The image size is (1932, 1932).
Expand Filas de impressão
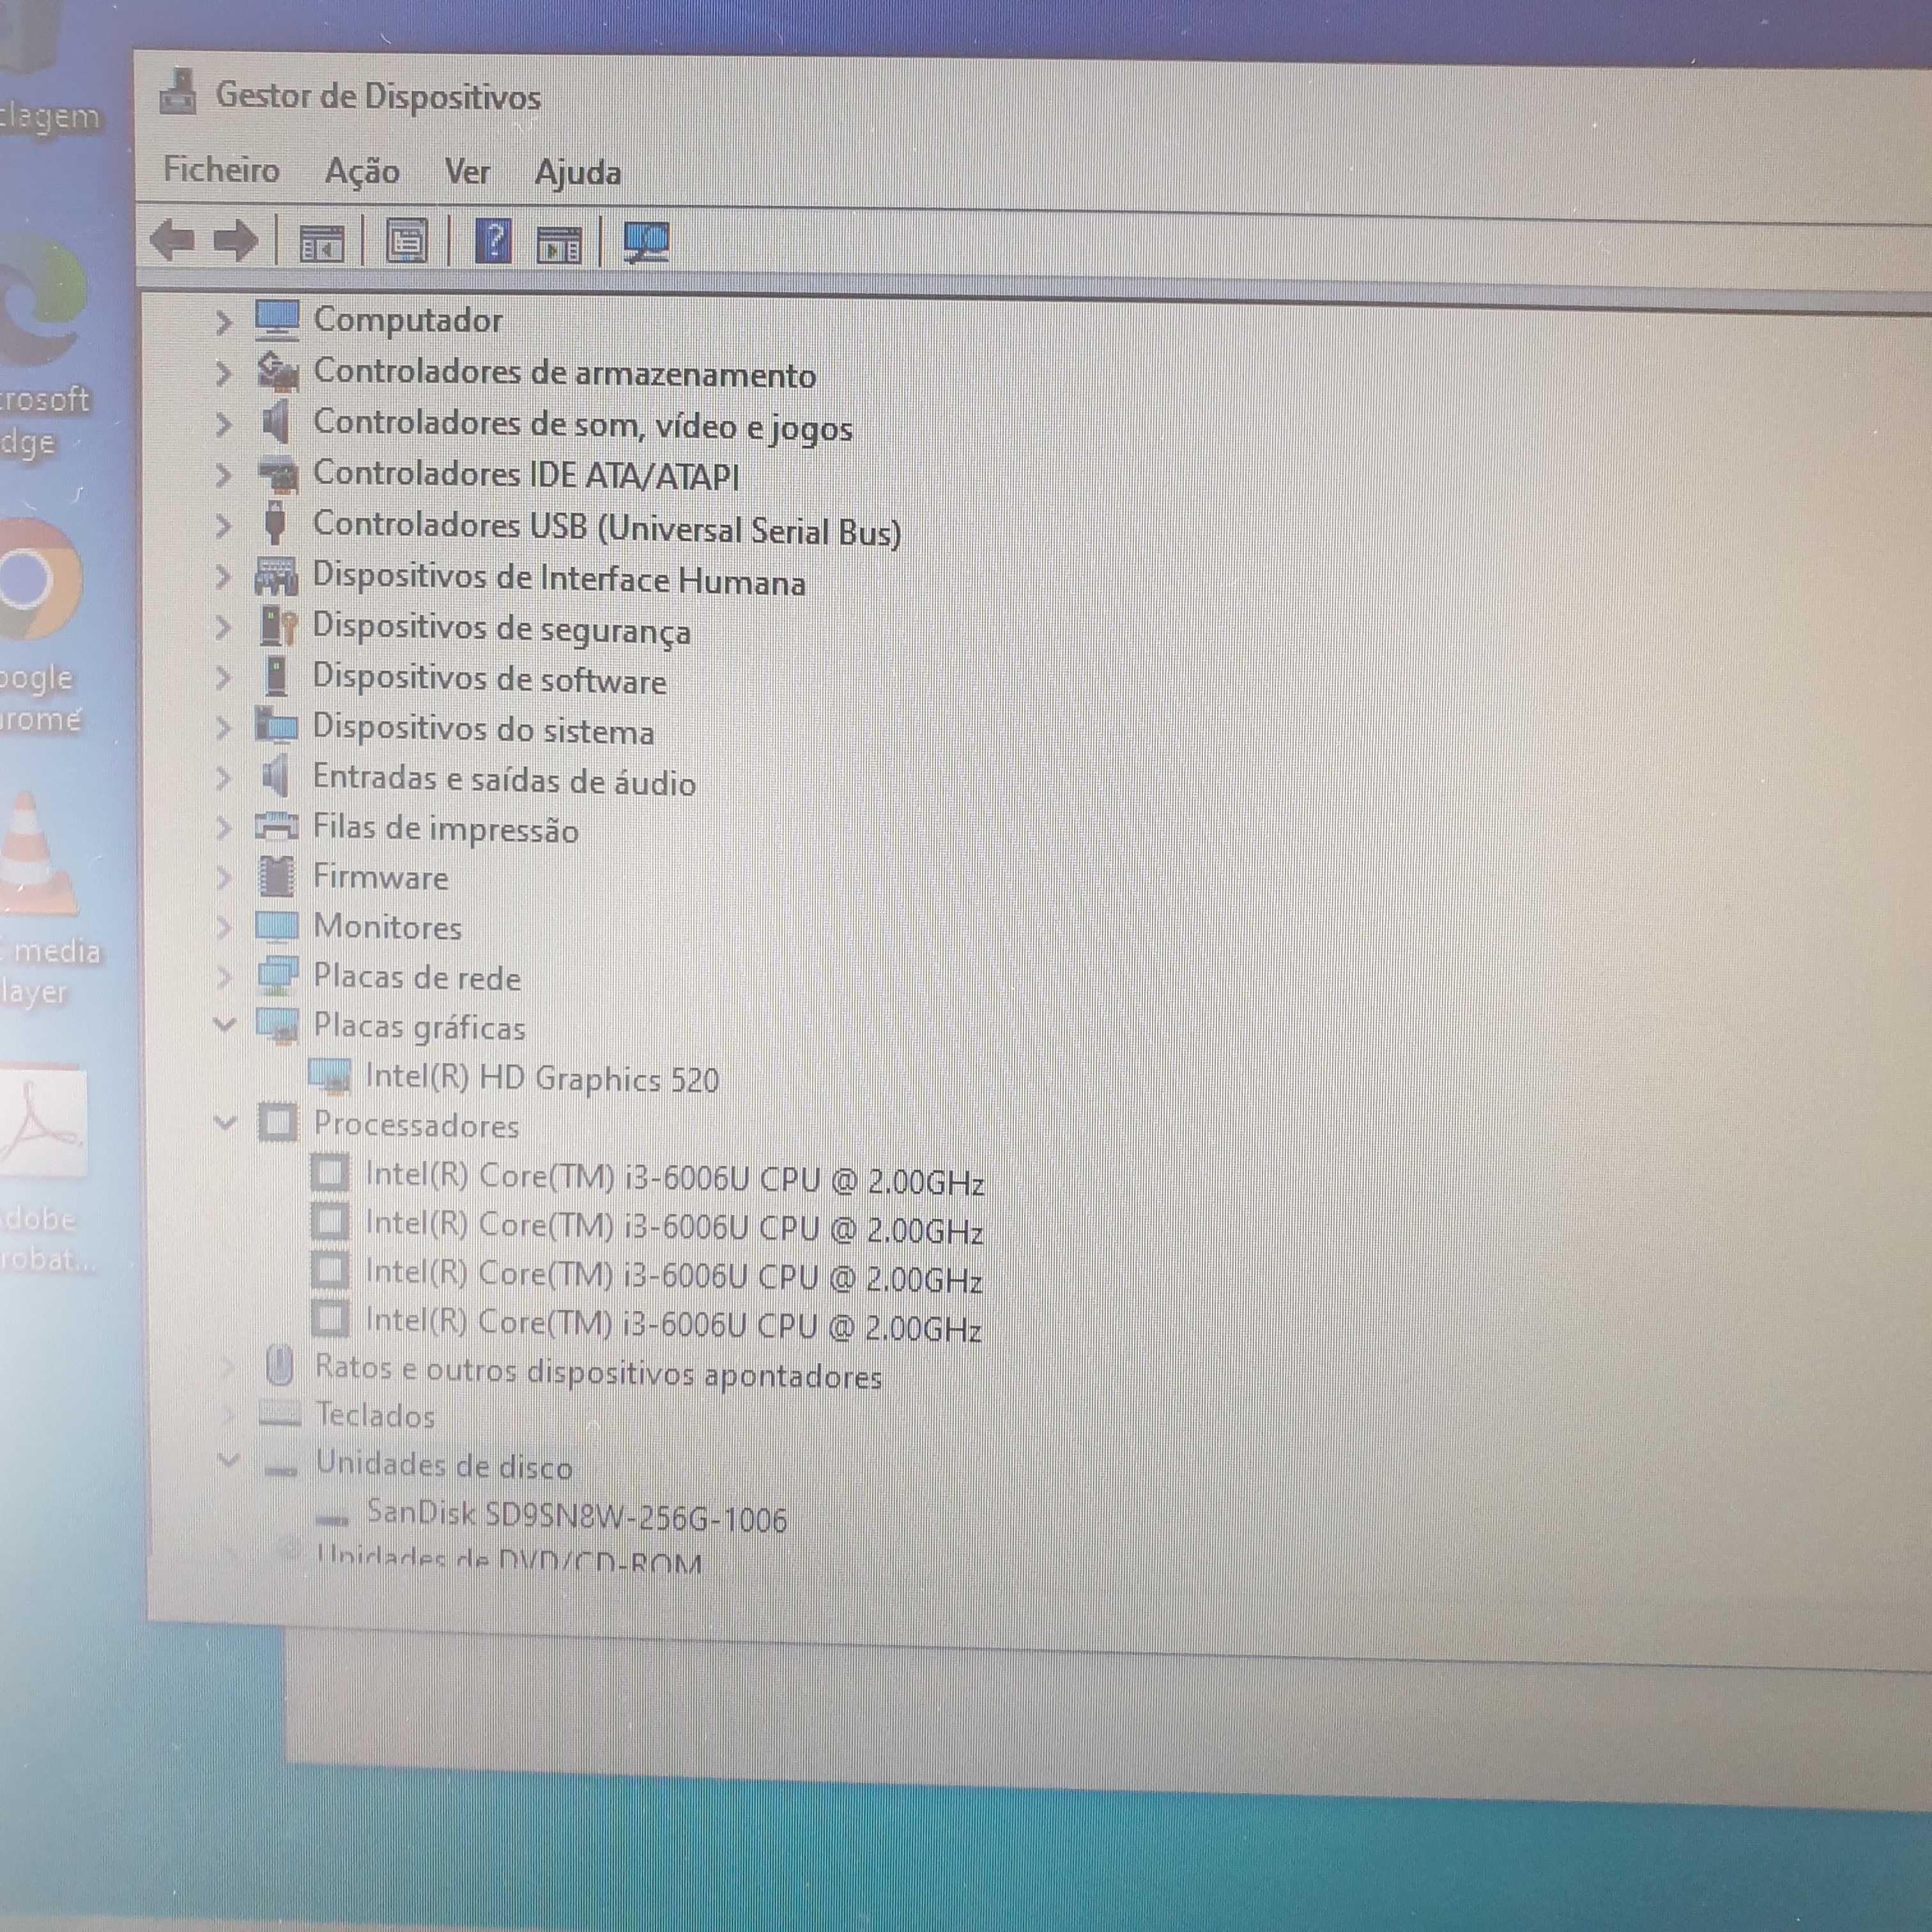(223, 828)
